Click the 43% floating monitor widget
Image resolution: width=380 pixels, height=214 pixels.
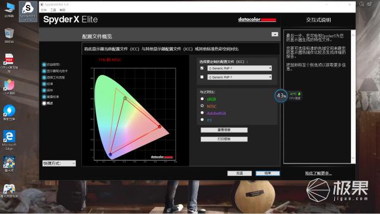[x=281, y=96]
